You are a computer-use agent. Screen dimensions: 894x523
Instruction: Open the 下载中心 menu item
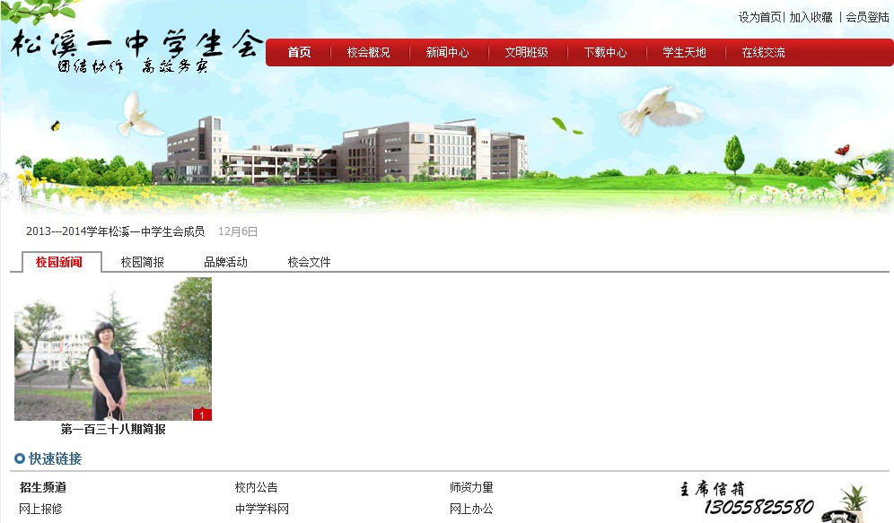coord(605,53)
